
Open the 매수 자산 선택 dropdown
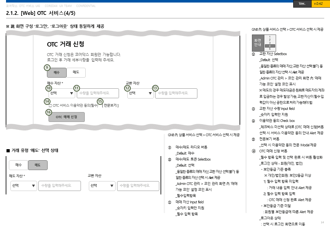(62, 93)
